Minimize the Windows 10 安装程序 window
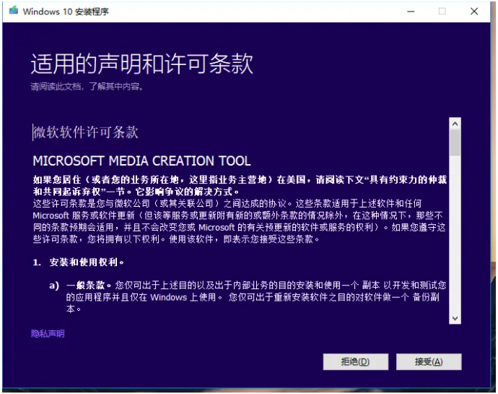Viewport: 498px width, 394px height. (x=410, y=12)
